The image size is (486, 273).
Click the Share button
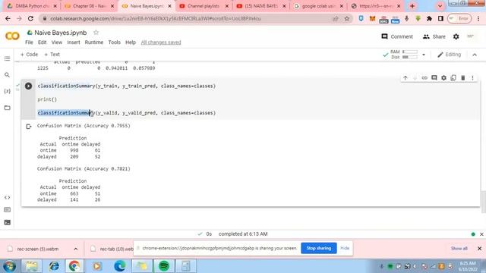point(434,36)
